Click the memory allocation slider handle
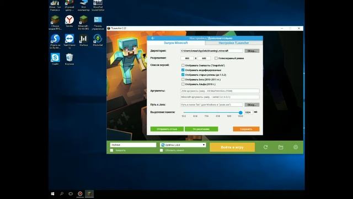Viewport: 353px width, 199px height. [x=240, y=112]
